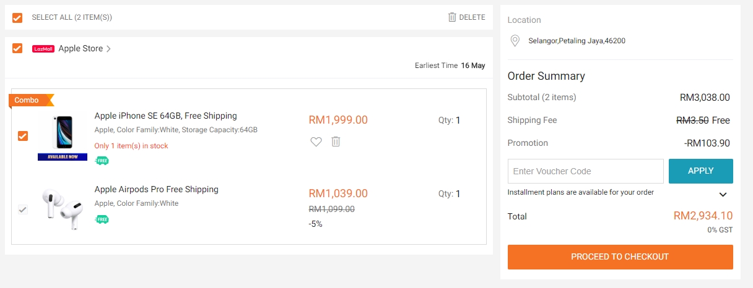The width and height of the screenshot is (753, 288).
Task: Click the location pin icon
Action: point(514,41)
